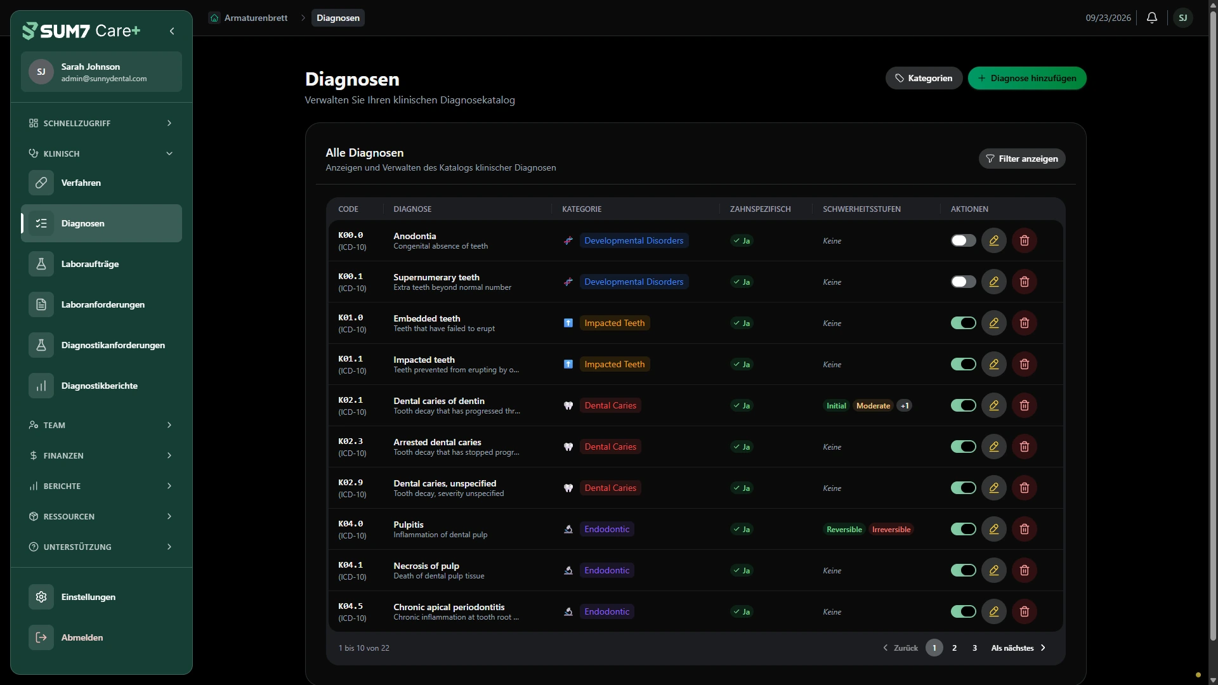Expand the Finanzen sidebar section
The height and width of the screenshot is (685, 1218).
(x=101, y=455)
